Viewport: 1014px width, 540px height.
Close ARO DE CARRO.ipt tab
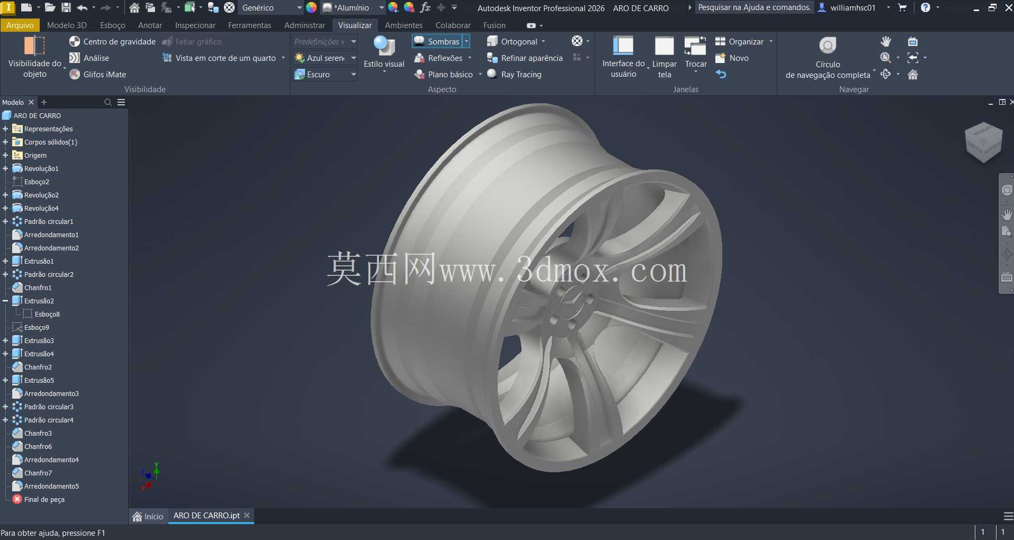click(247, 515)
